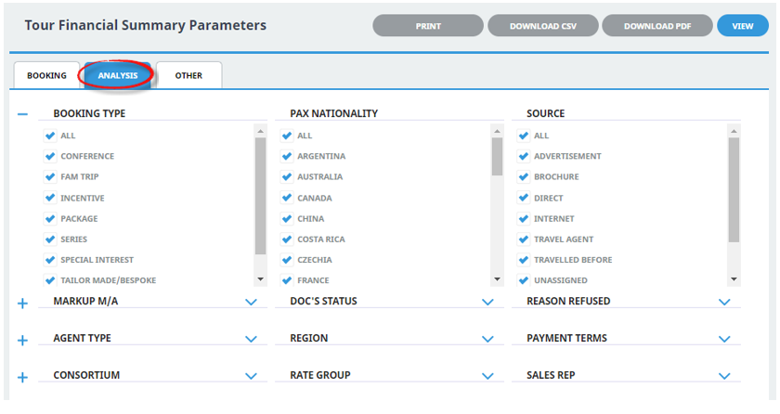Expand the Agent Type row plus icon
The height and width of the screenshot is (414, 780).
[x=23, y=341]
